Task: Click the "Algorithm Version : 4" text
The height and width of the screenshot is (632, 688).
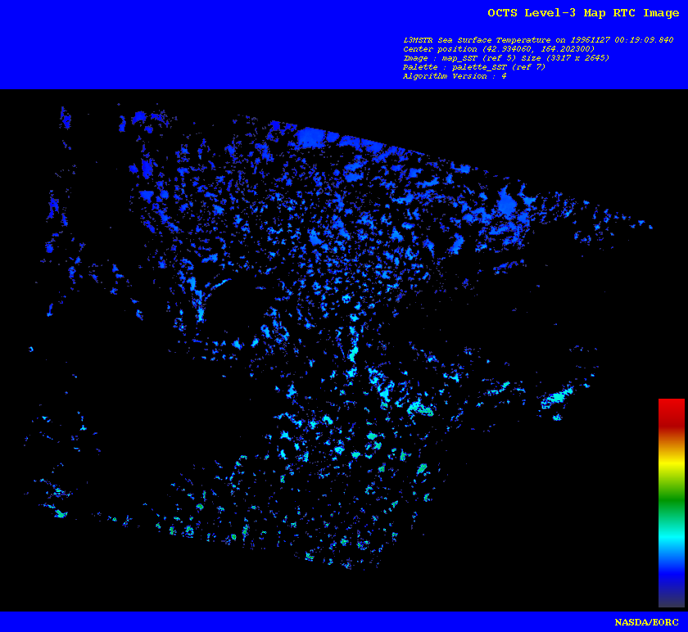Action: tap(454, 76)
